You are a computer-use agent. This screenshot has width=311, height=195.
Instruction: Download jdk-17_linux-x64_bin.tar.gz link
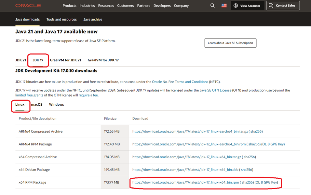[x=187, y=157]
